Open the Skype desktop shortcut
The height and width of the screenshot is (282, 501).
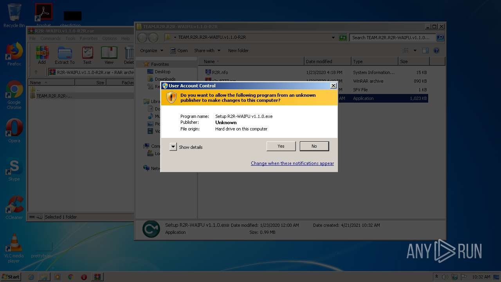[x=14, y=169]
